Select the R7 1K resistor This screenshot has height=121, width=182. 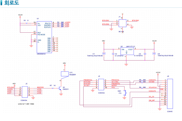tap(54, 87)
